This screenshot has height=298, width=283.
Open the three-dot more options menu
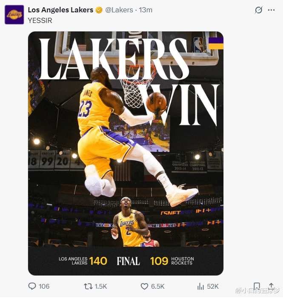(272, 10)
